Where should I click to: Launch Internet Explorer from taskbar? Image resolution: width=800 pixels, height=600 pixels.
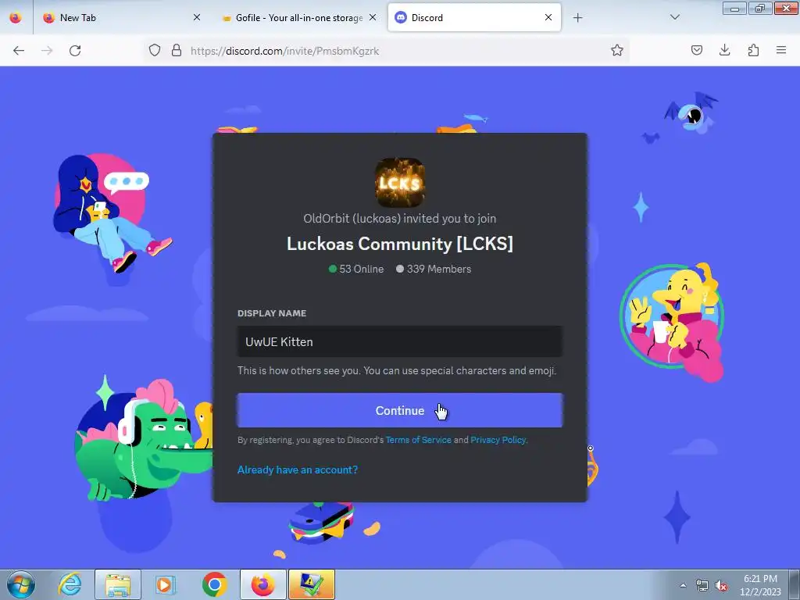tap(70, 584)
